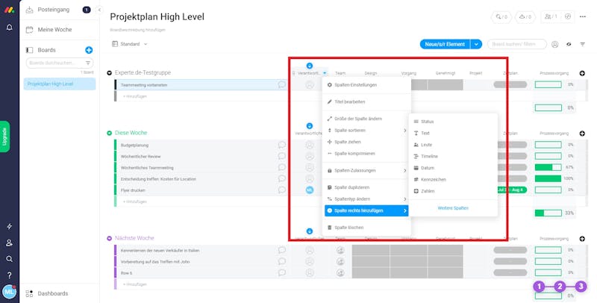Select Spalte duplizieren from the column menu
Screen dimensions: 597x303
(x=366, y=187)
